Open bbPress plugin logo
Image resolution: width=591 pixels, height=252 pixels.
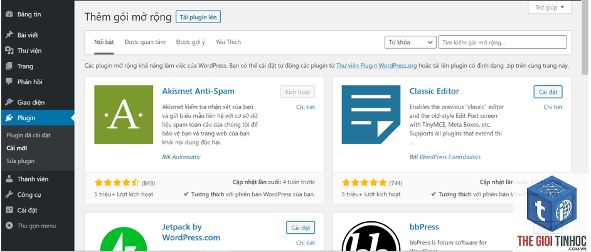[x=371, y=236]
